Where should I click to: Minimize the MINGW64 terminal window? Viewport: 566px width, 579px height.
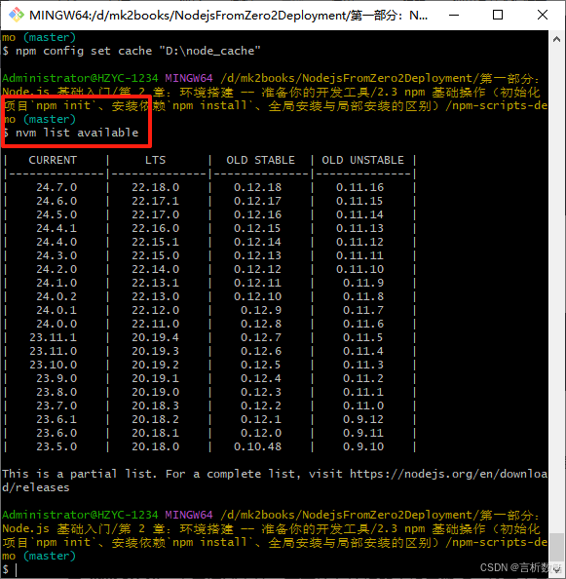453,16
